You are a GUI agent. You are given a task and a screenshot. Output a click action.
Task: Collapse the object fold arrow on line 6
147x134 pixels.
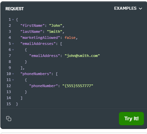pos(13,50)
